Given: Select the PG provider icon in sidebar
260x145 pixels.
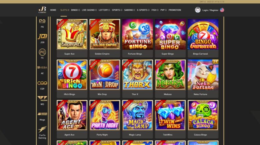Looking at the screenshot, I should [42, 21].
